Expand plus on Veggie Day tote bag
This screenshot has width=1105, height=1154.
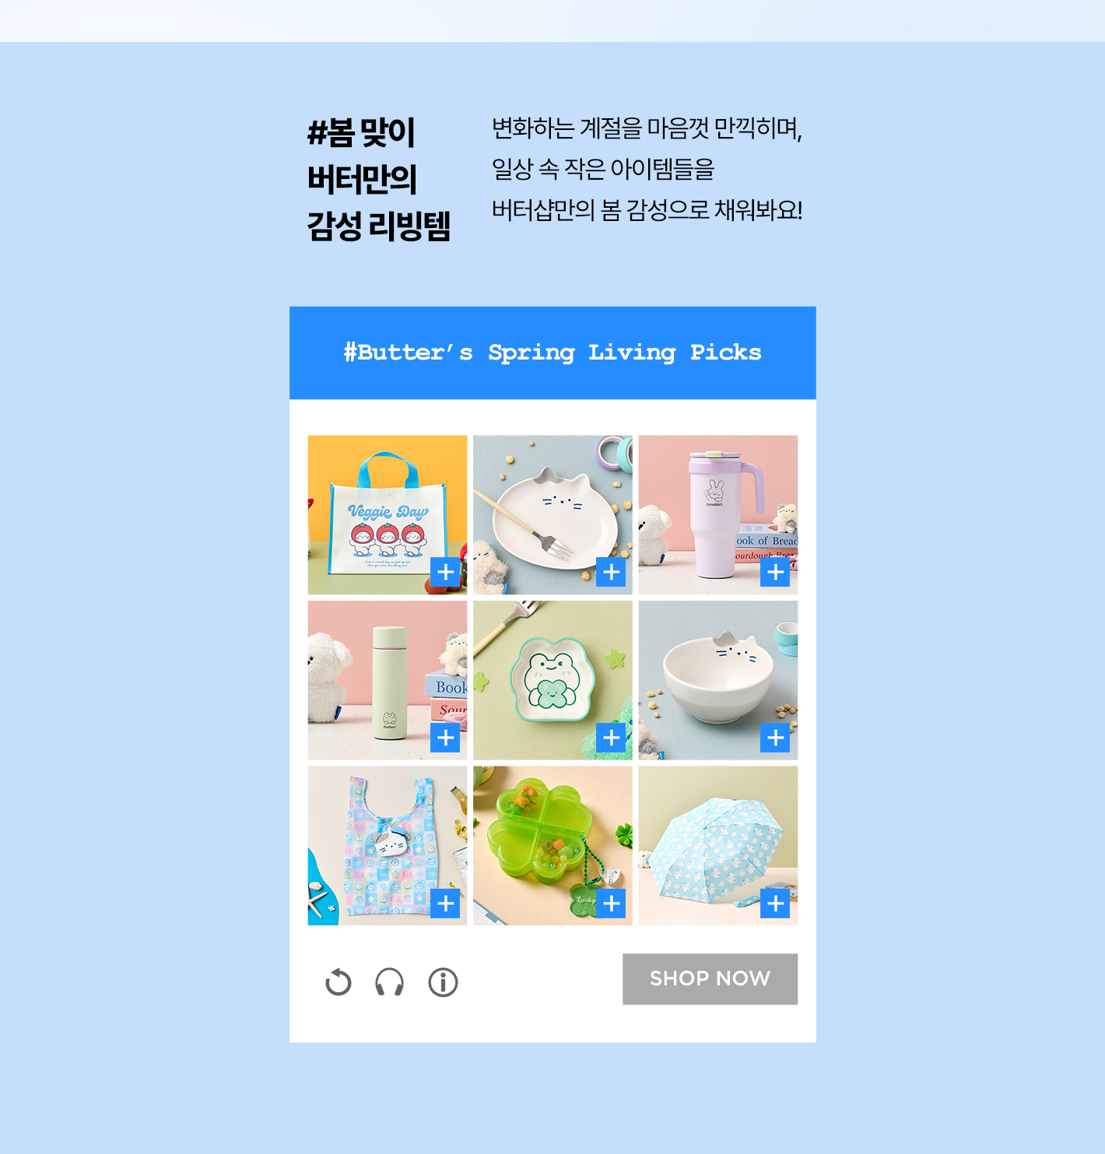pyautogui.click(x=446, y=572)
